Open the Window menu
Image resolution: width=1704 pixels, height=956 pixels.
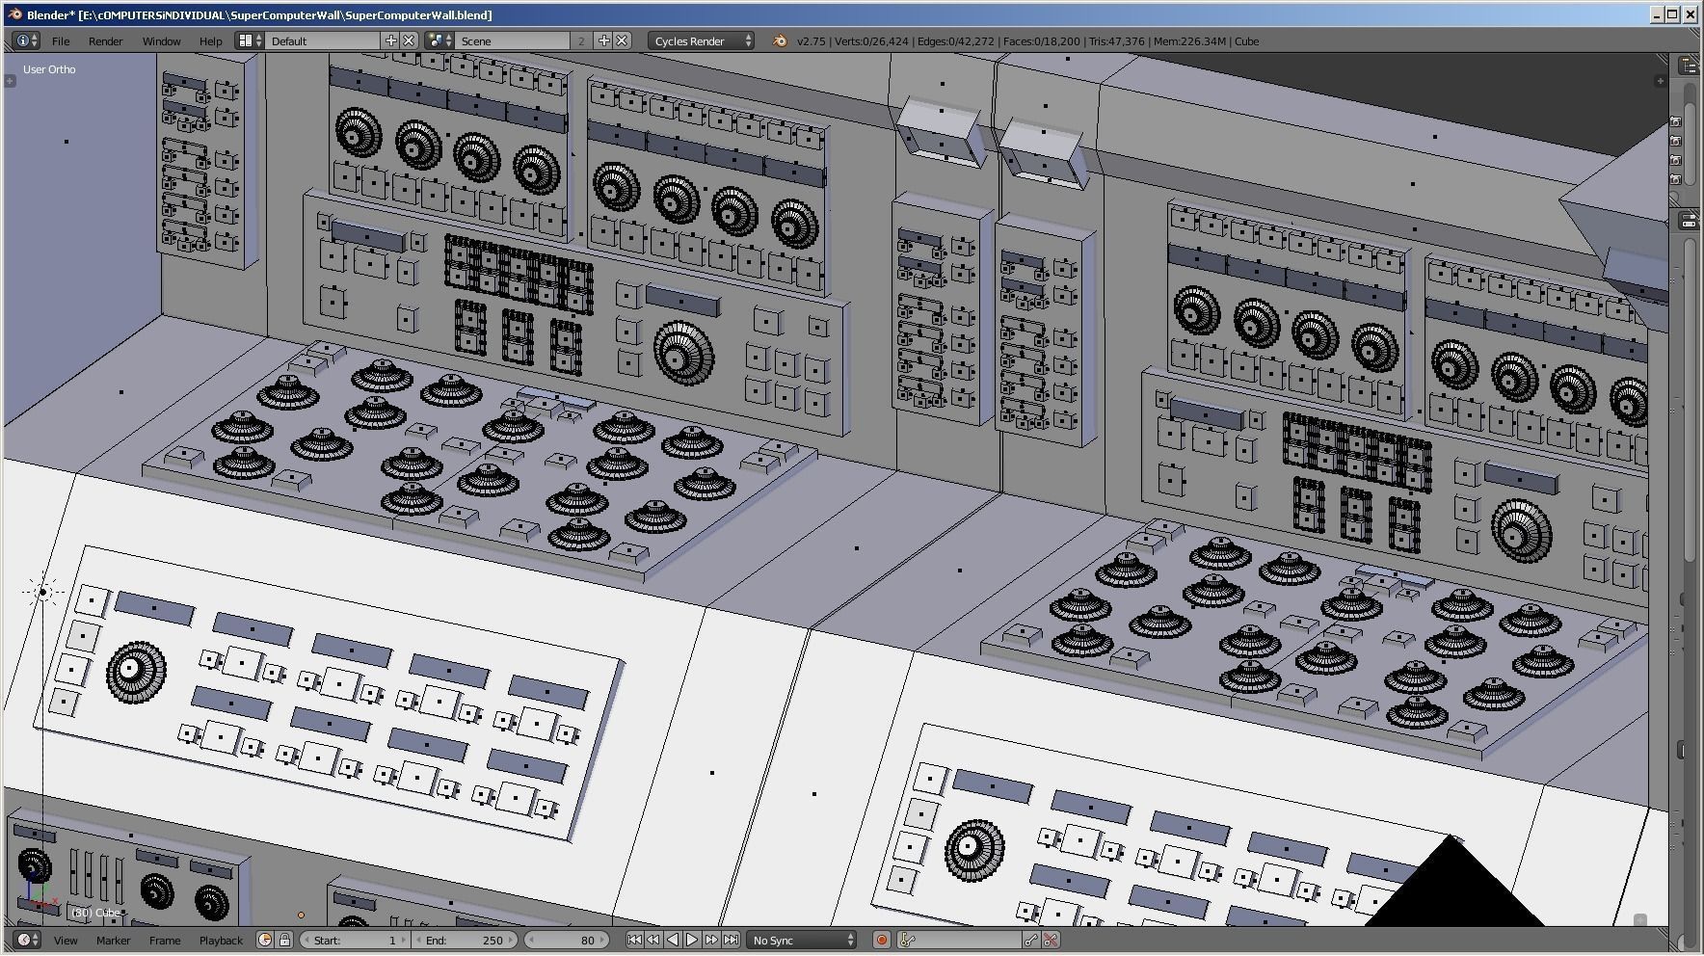click(162, 41)
